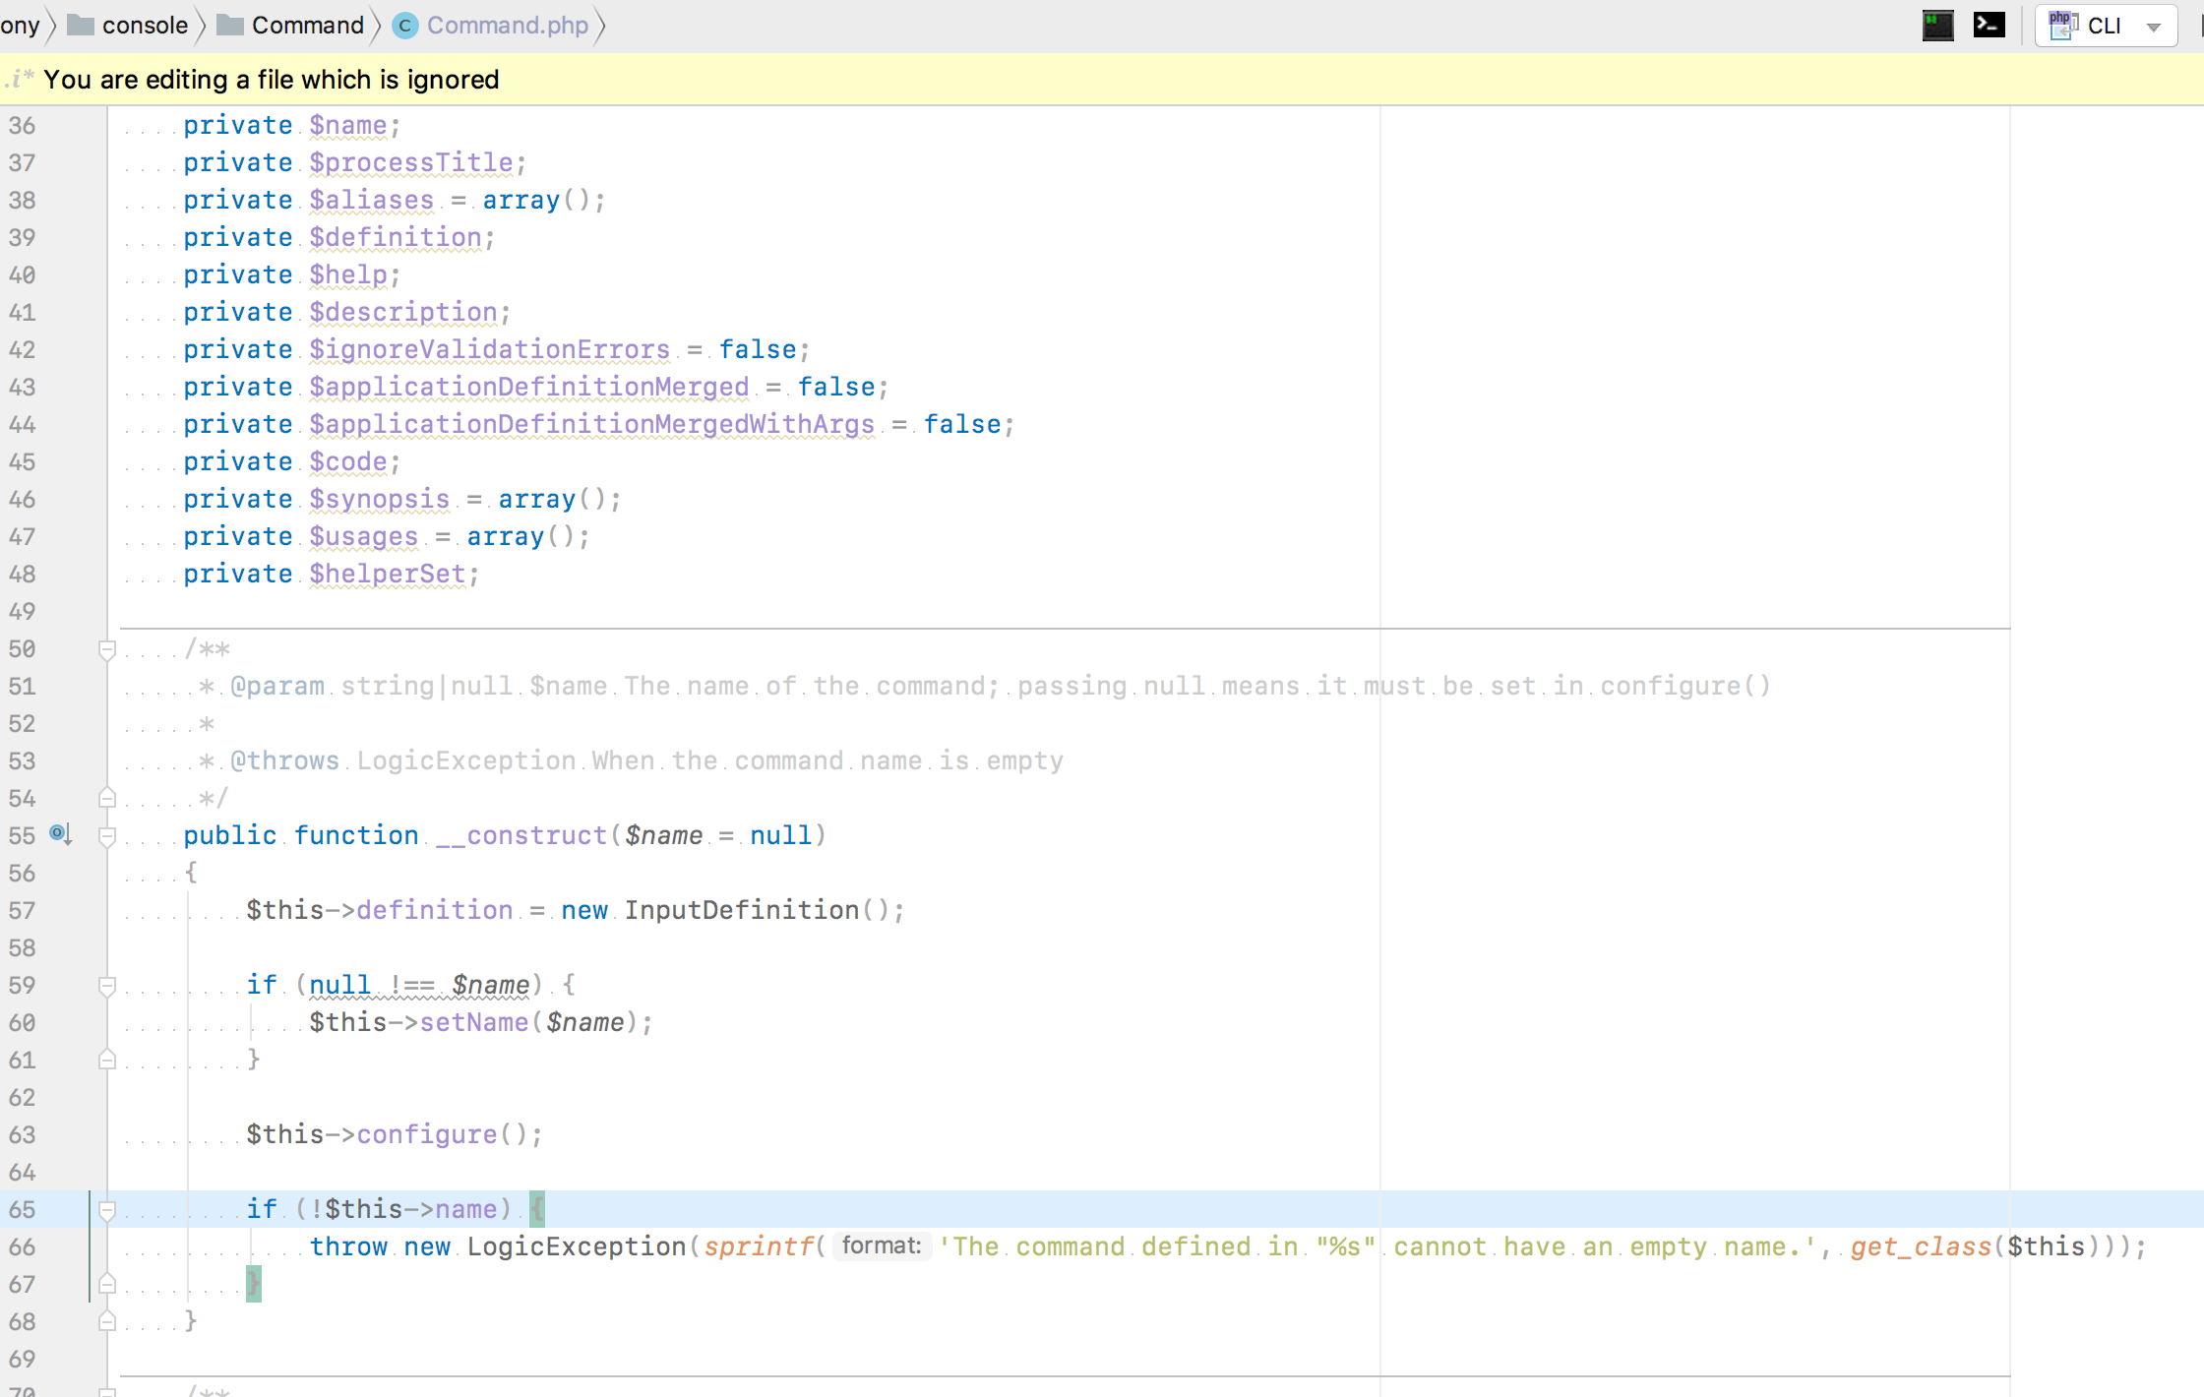
Task: Click the ignored-file icon in yellow banner
Action: pyautogui.click(x=20, y=80)
